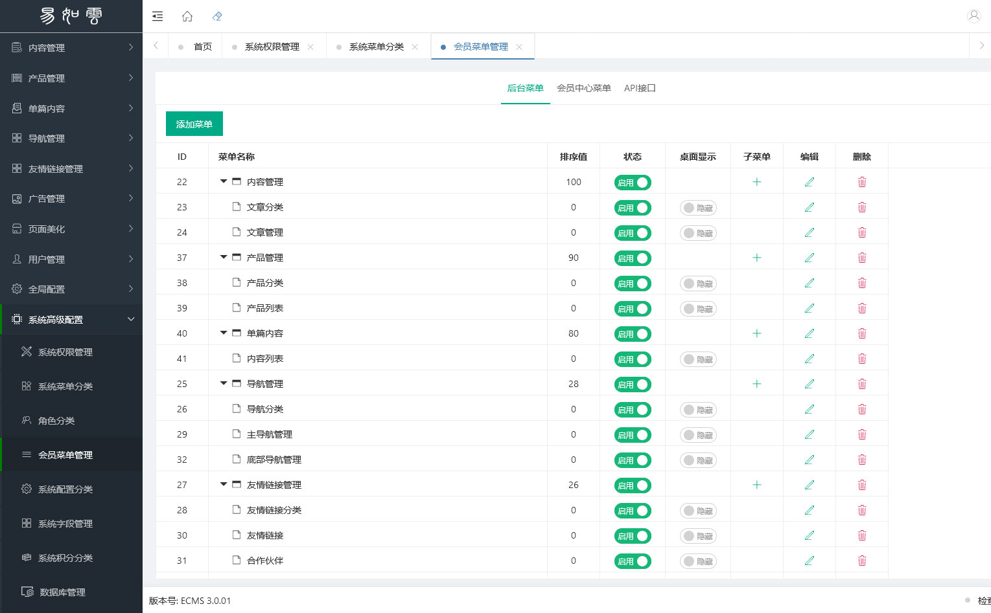Collapse the sidebar with the menu-fold icon
Screen dimensions: 991x613
click(x=157, y=16)
